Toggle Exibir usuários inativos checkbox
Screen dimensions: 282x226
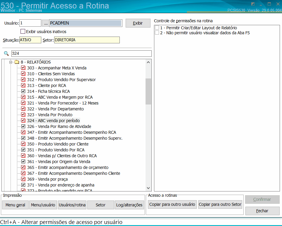pos(23,31)
